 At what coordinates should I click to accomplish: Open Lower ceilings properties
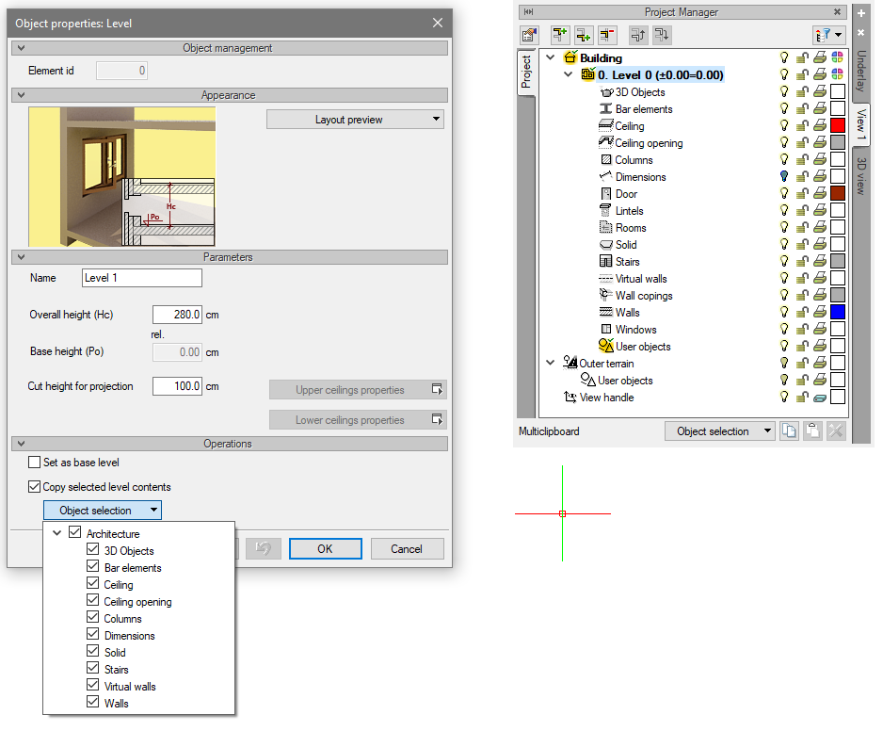pos(358,420)
